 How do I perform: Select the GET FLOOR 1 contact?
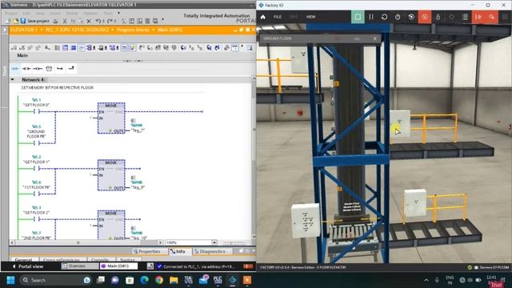point(37,169)
